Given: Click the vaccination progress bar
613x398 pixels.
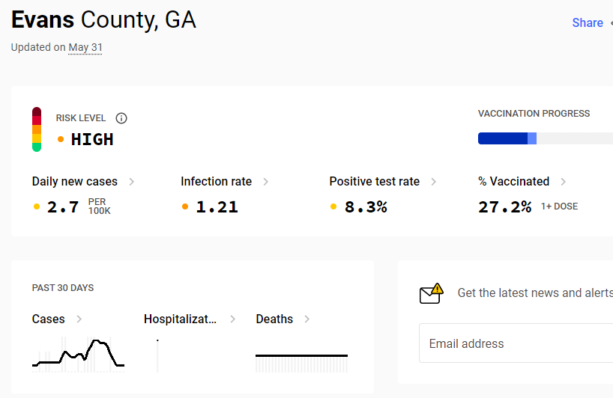Looking at the screenshot, I should tap(546, 138).
